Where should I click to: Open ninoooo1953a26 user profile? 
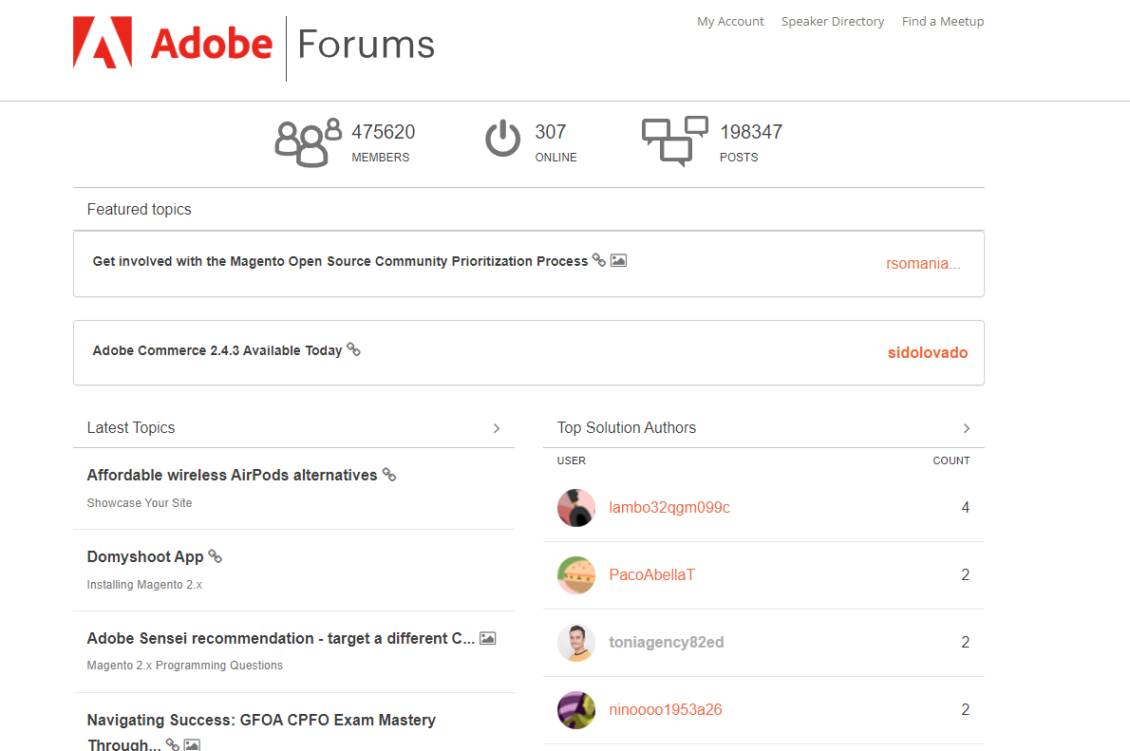click(665, 709)
